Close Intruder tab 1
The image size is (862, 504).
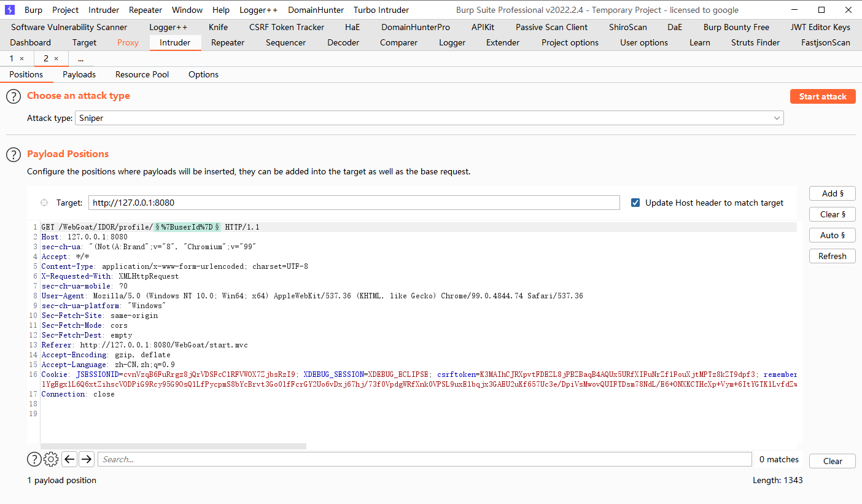[x=22, y=58]
